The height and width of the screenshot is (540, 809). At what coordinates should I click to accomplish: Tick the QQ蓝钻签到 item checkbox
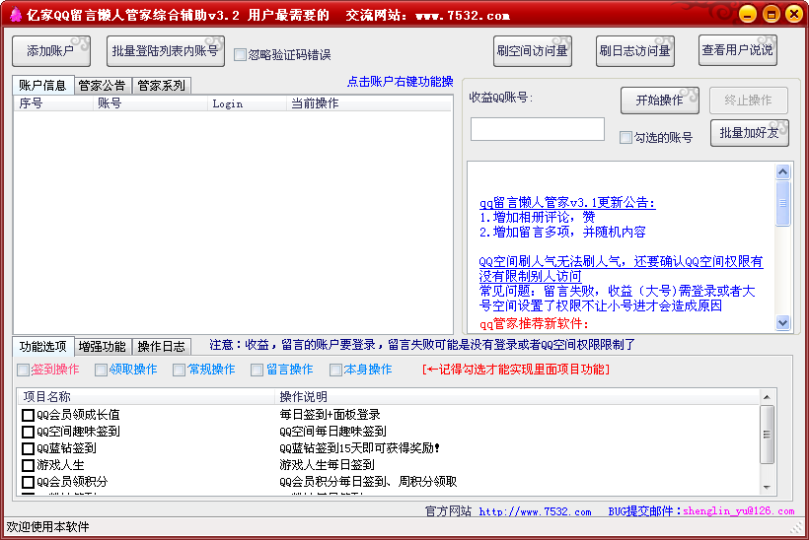pyautogui.click(x=29, y=448)
